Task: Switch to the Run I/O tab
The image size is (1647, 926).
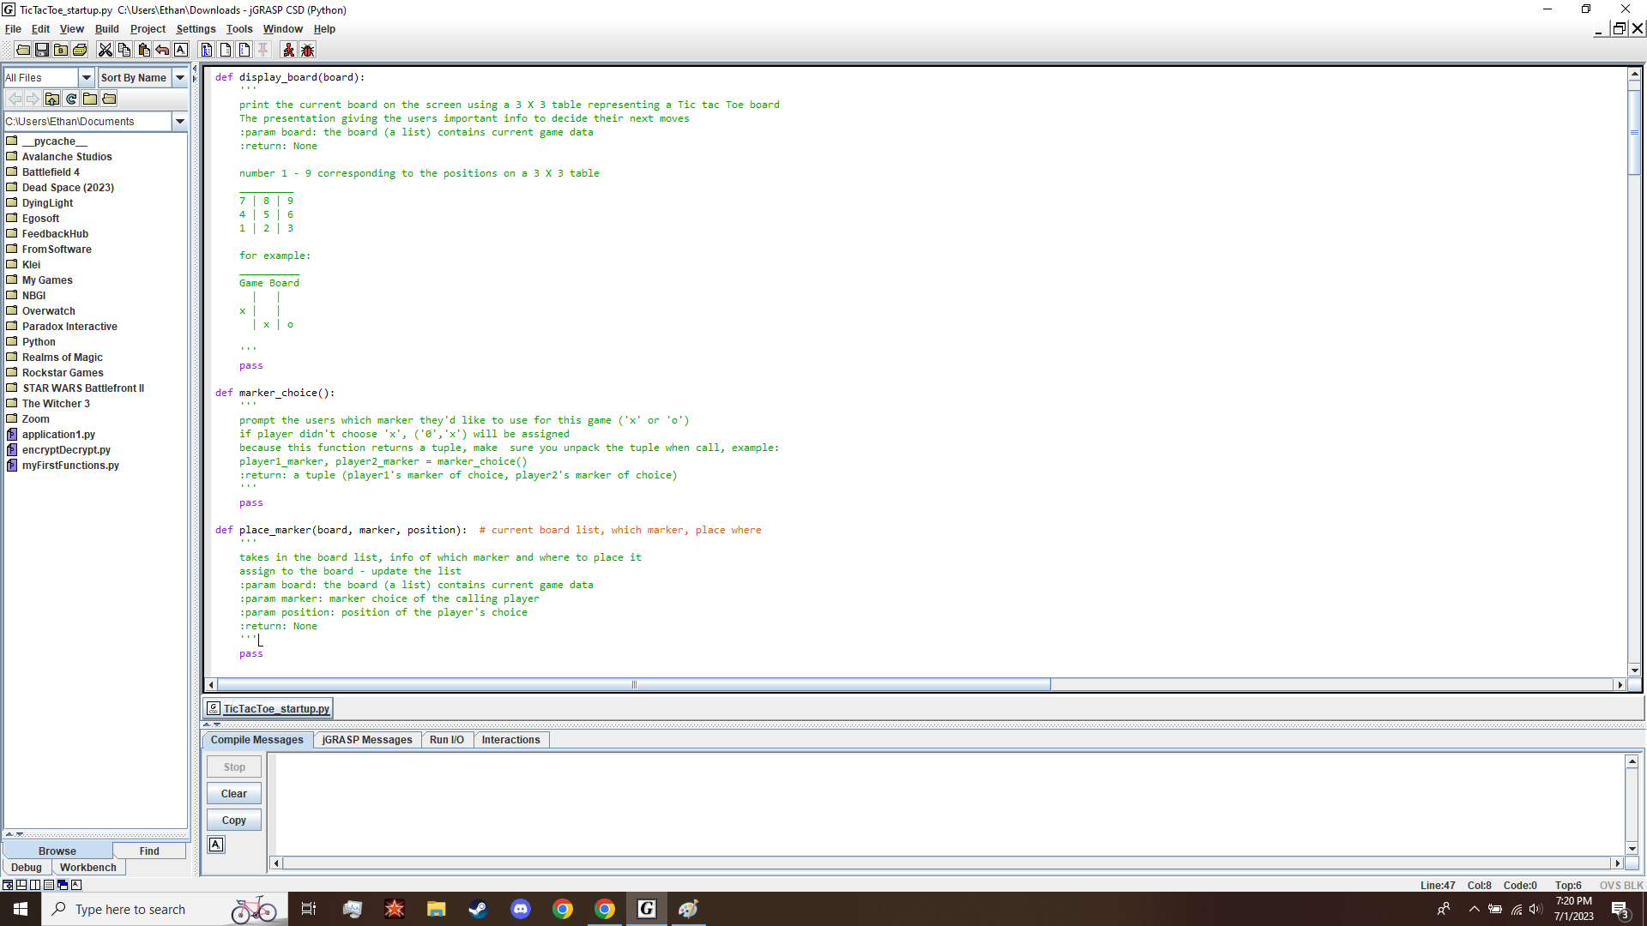Action: click(446, 740)
